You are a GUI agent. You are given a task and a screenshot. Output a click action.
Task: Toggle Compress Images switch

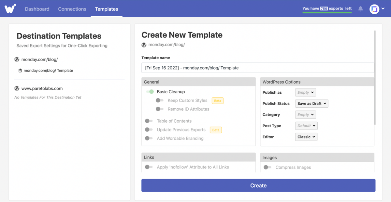268,167
